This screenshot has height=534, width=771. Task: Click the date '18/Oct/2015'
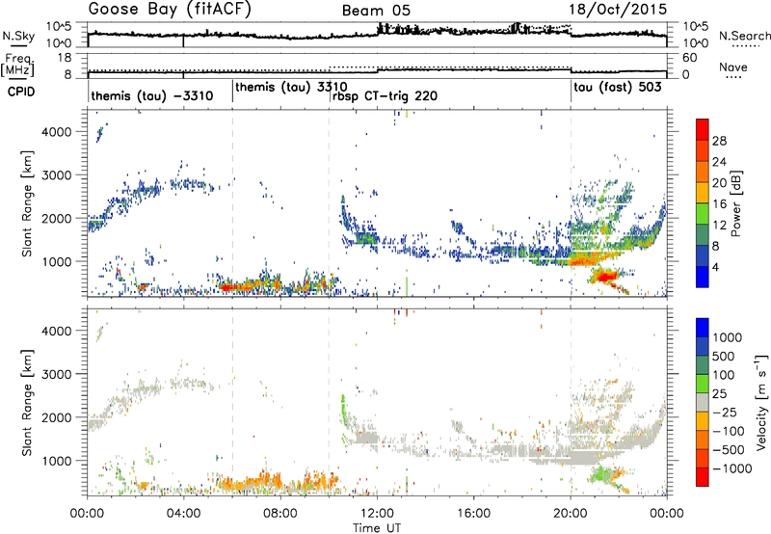[618, 9]
